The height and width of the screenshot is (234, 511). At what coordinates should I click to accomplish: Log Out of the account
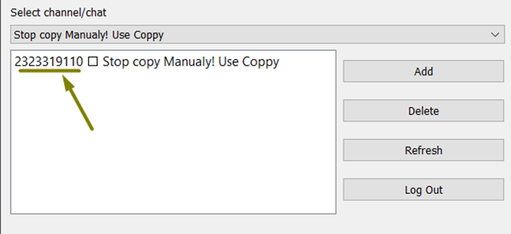423,190
